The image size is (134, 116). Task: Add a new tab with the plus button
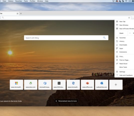coord(21,14)
